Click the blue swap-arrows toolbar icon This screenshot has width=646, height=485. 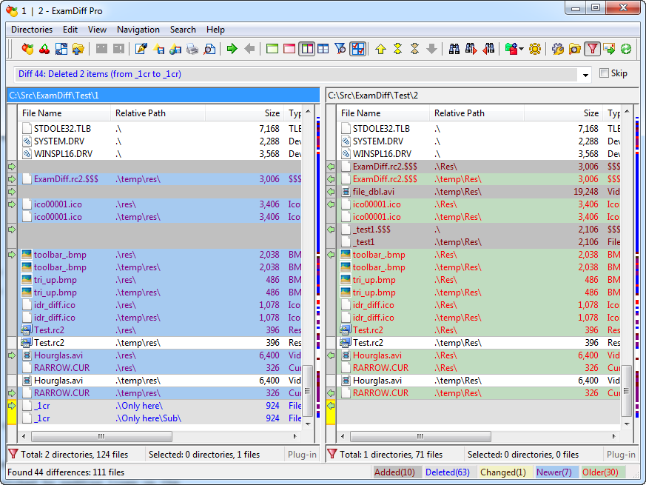(61, 49)
